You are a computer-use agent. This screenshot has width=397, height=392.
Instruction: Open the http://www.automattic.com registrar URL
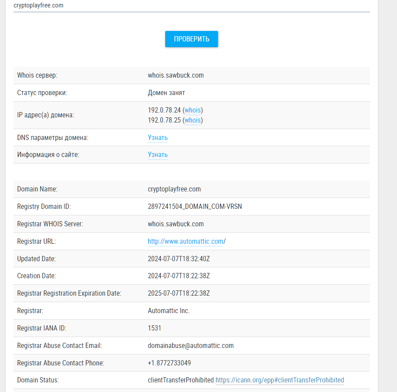(x=185, y=242)
